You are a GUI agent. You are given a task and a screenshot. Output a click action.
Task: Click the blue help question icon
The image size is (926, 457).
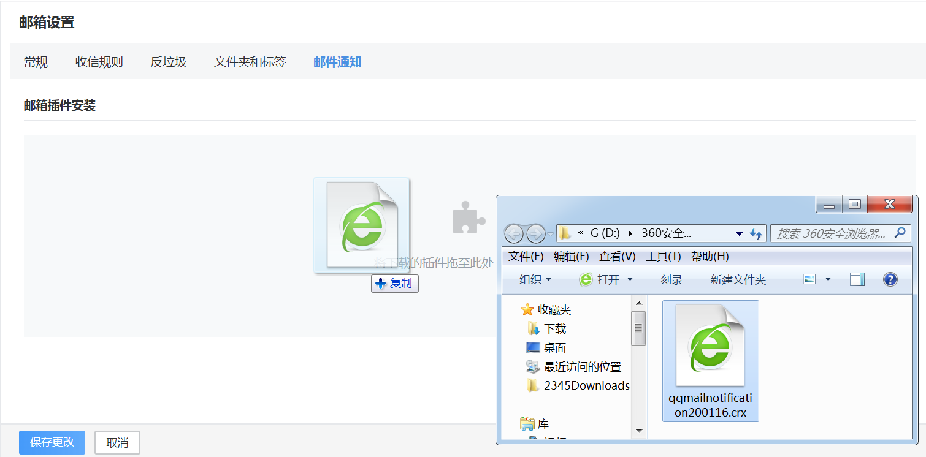pyautogui.click(x=890, y=279)
